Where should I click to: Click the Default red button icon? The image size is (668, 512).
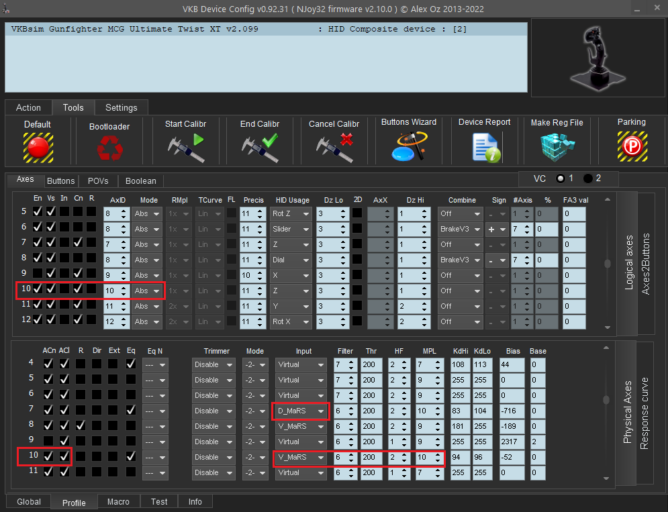pos(38,147)
